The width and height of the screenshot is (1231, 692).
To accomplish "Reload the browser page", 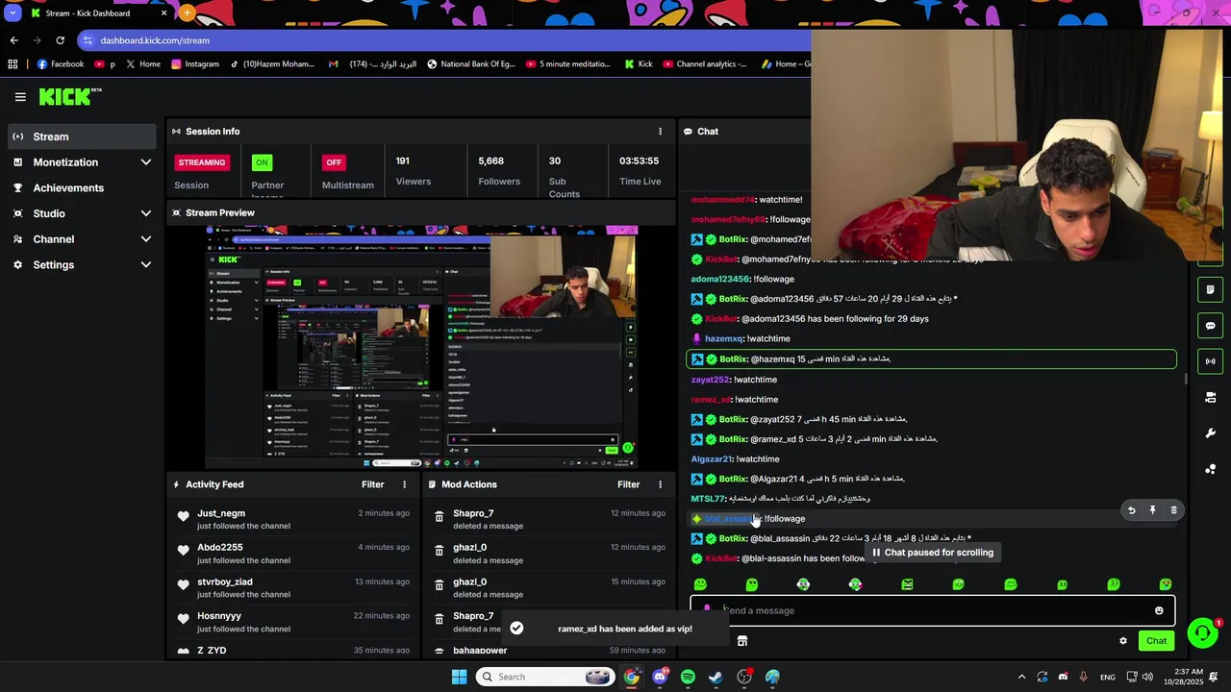I will pos(60,40).
